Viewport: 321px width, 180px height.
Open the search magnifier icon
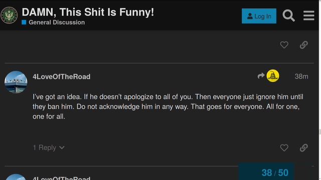289,15
